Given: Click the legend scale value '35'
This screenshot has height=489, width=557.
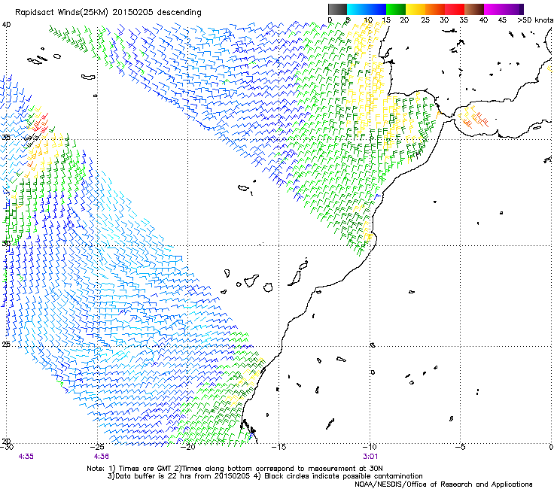Looking at the screenshot, I should pyautogui.click(x=464, y=20).
